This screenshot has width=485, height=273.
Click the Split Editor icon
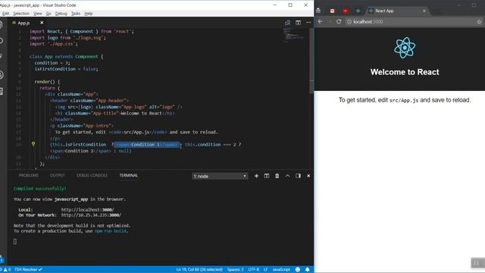pos(298,23)
